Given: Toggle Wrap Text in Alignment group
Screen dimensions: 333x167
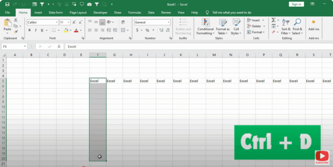Looking at the screenshot, I should [x=123, y=22].
